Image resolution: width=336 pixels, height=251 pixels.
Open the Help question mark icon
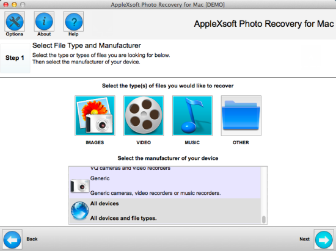pyautogui.click(x=74, y=21)
